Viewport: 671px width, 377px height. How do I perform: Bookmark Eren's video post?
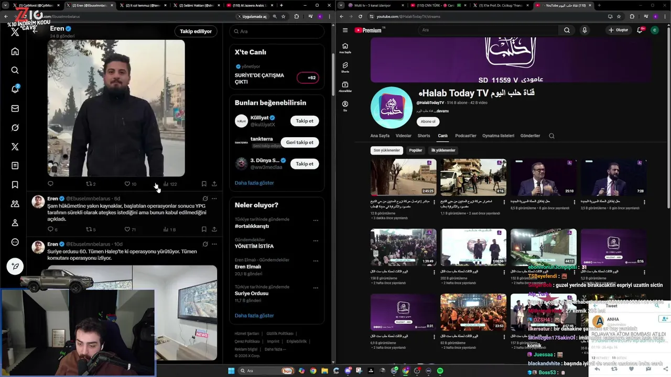(x=204, y=184)
